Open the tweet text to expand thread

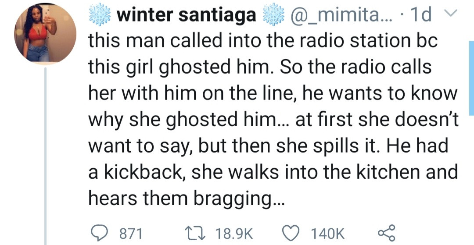[273, 119]
